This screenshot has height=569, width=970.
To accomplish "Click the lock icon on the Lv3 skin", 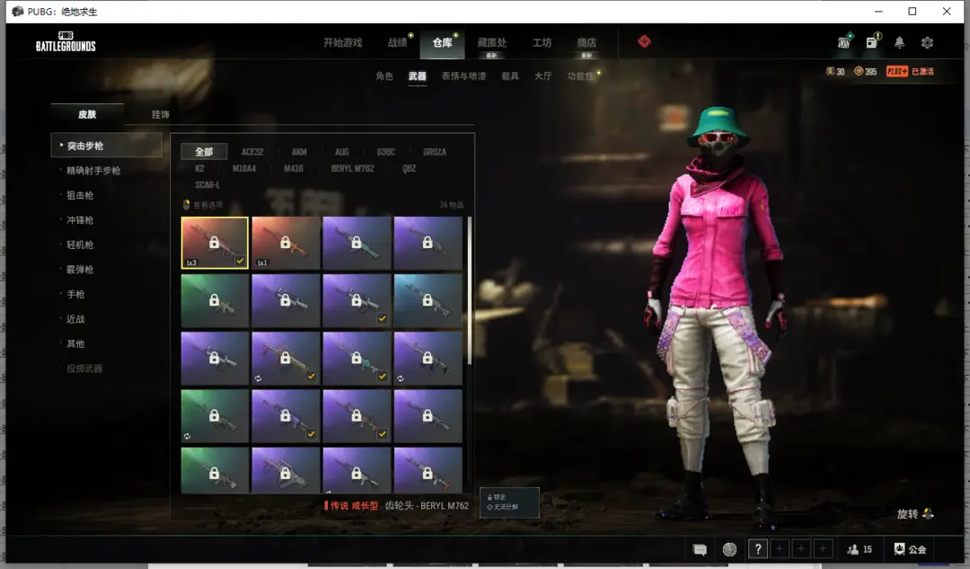I will tap(214, 242).
